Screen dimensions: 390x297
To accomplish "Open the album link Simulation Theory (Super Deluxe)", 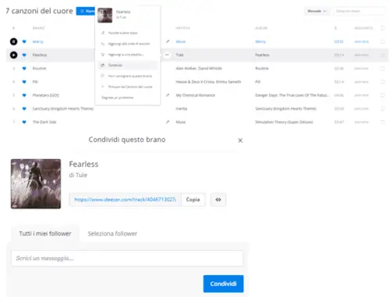I will click(284, 122).
